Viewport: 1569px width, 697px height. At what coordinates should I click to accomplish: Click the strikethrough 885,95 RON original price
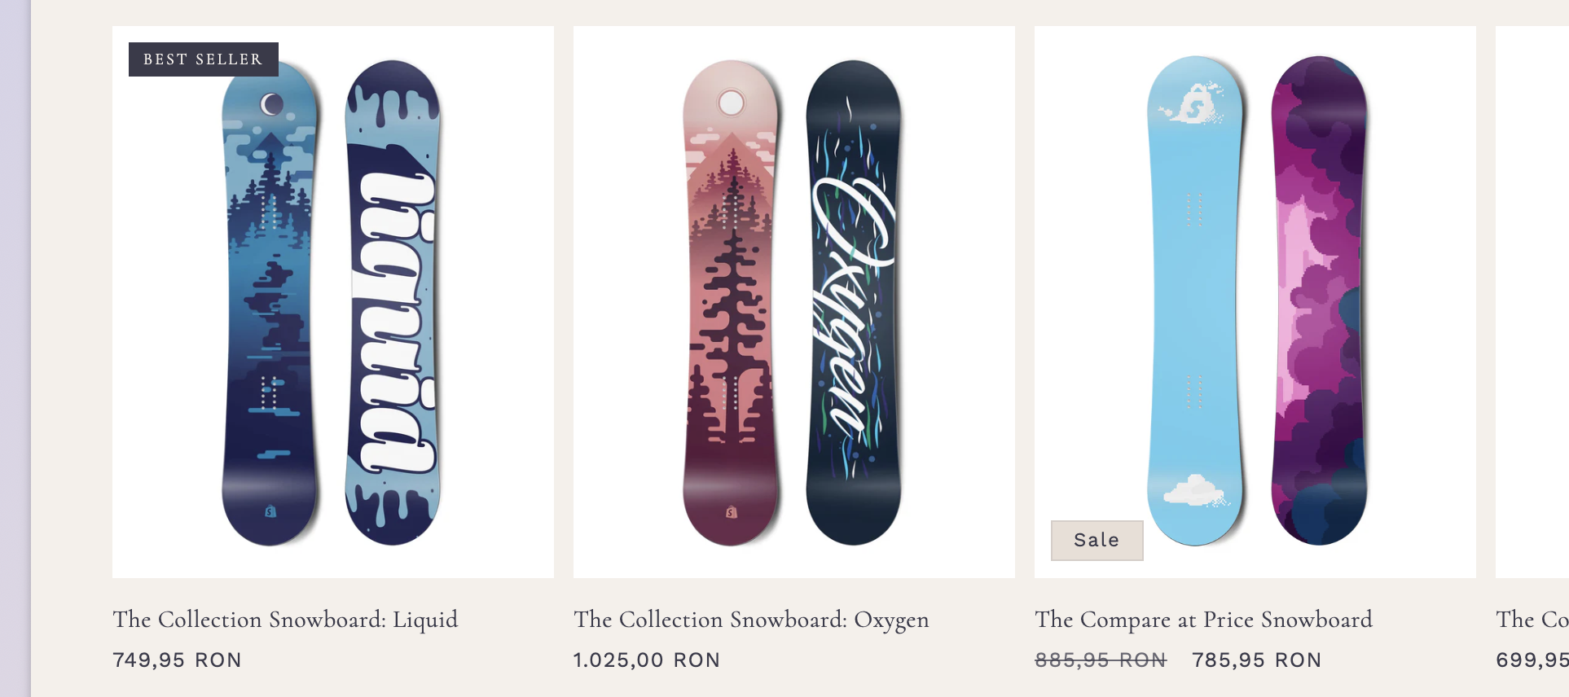click(1101, 660)
